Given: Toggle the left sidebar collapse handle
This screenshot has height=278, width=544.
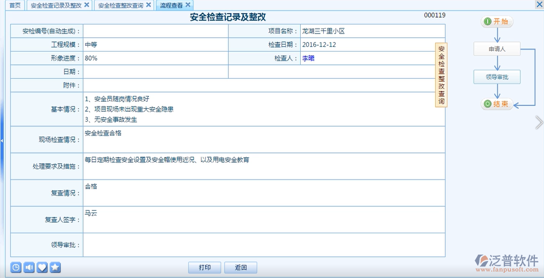Looking at the screenshot, I should point(2,141).
